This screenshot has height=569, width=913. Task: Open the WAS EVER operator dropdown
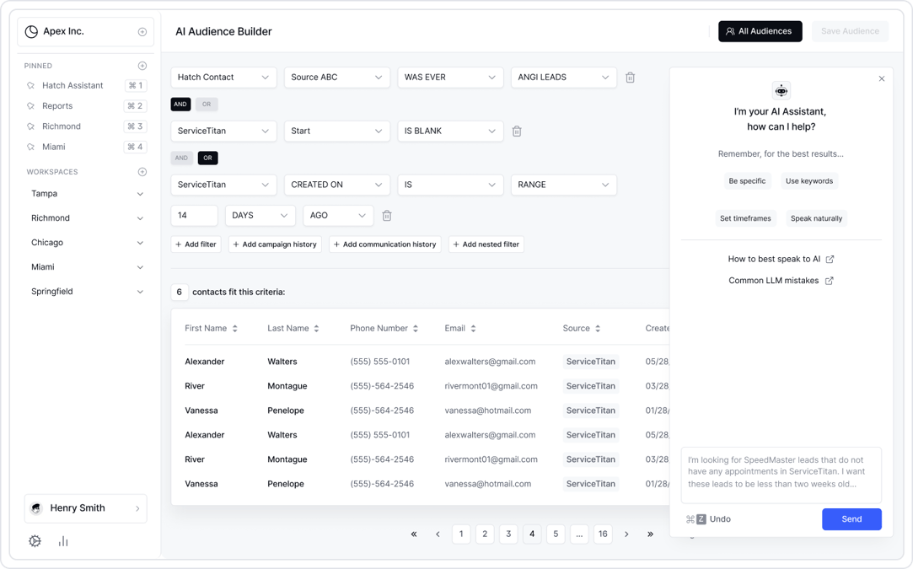click(x=450, y=77)
